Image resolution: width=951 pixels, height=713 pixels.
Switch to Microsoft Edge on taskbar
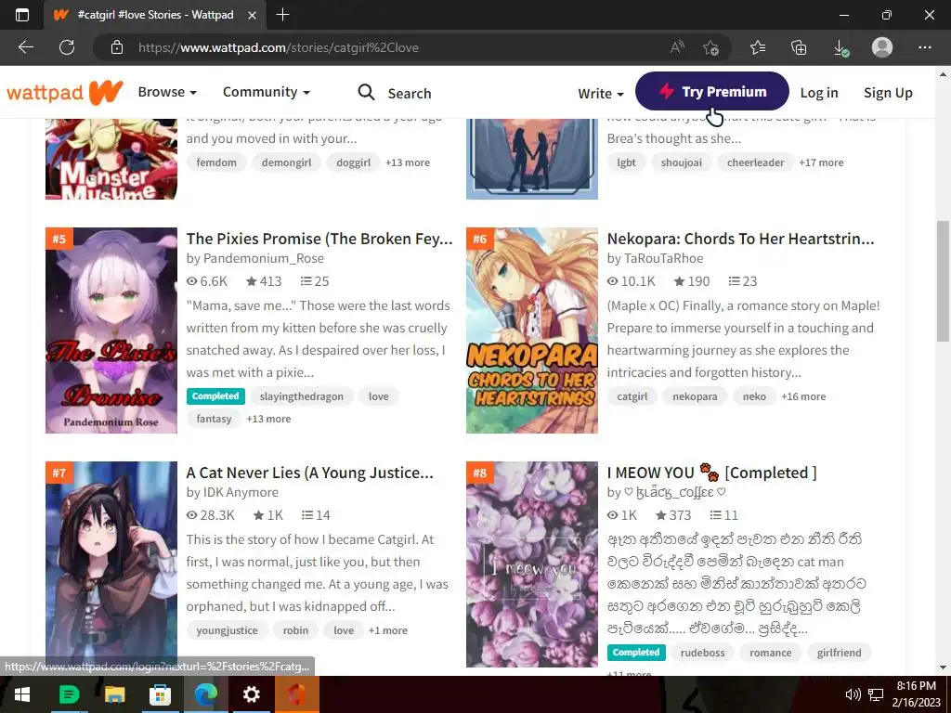(x=205, y=694)
